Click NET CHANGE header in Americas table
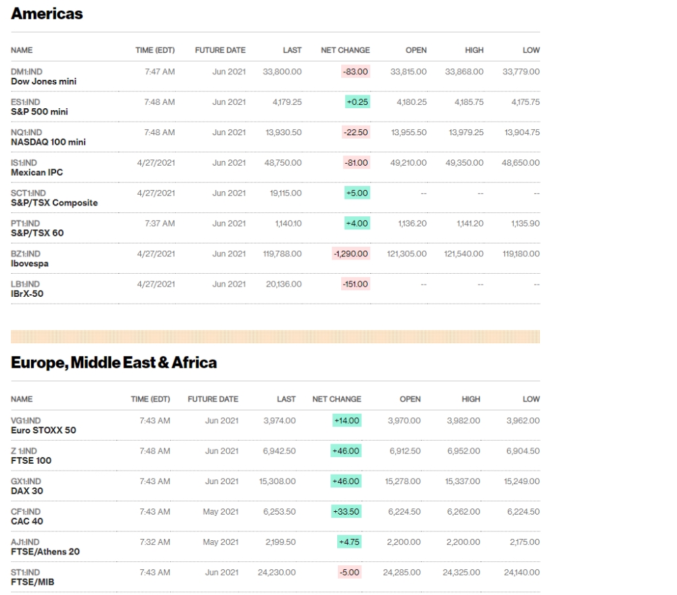The width and height of the screenshot is (677, 595). click(345, 50)
